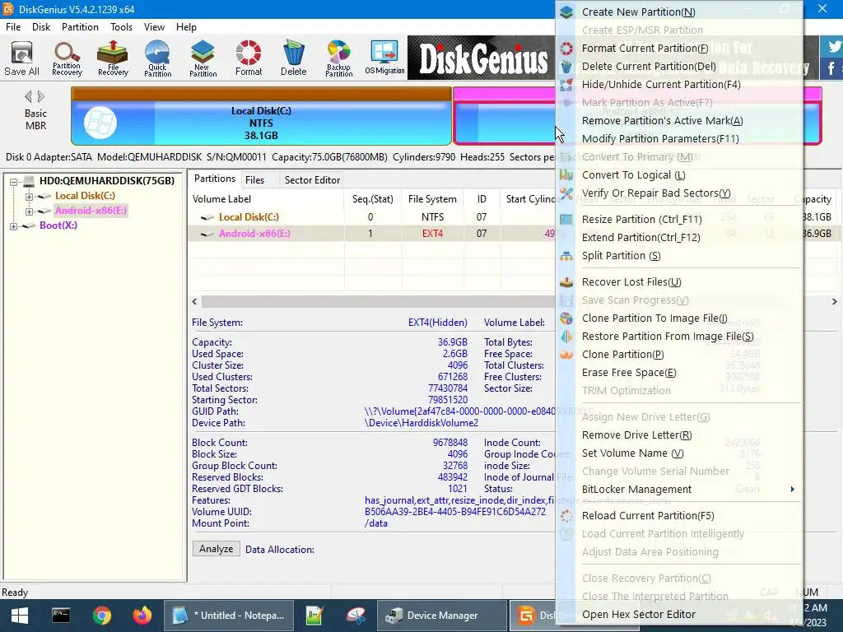Open the View menu
Viewport: 843px width, 632px height.
(154, 27)
